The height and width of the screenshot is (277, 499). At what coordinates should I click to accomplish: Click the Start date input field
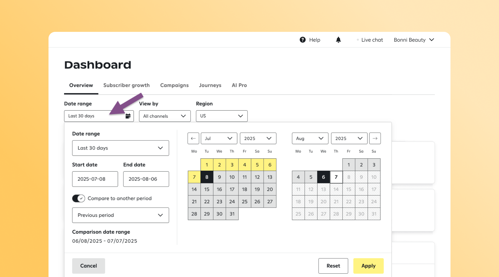pos(95,179)
